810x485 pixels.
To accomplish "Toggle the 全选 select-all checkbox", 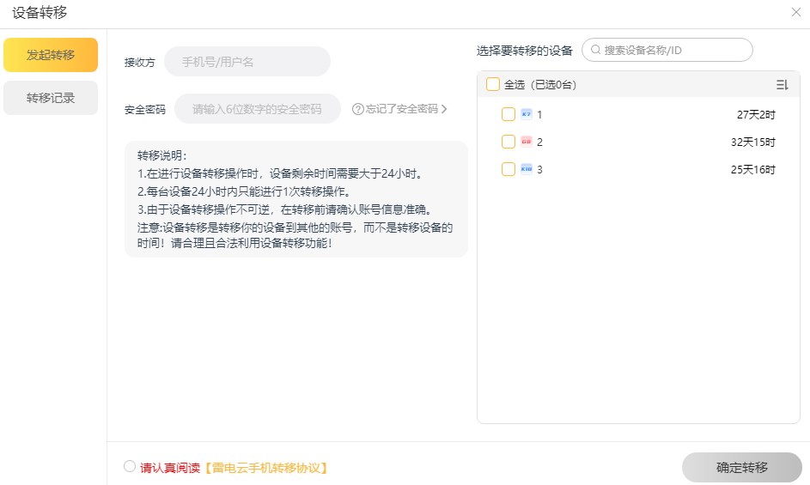I will pyautogui.click(x=493, y=84).
